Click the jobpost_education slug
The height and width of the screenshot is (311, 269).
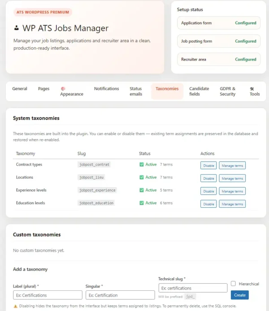[96, 203]
